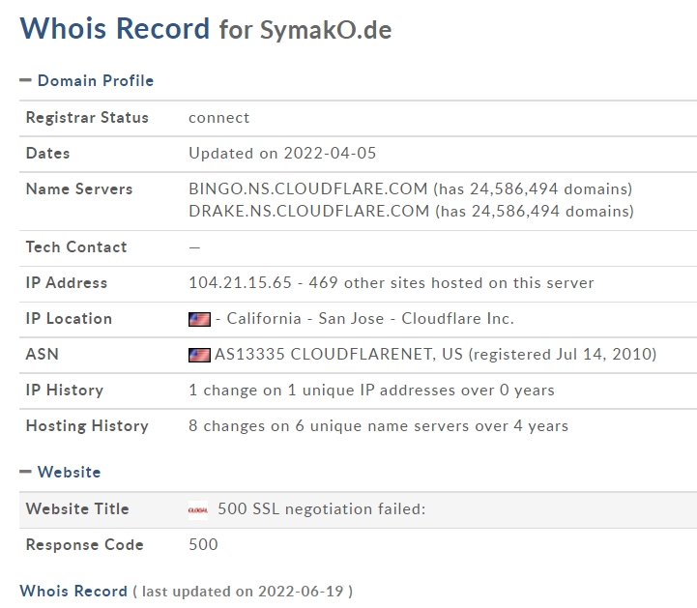Viewport: 697px width, 608px height.
Task: Click the US flag in ASN row
Action: pos(199,355)
